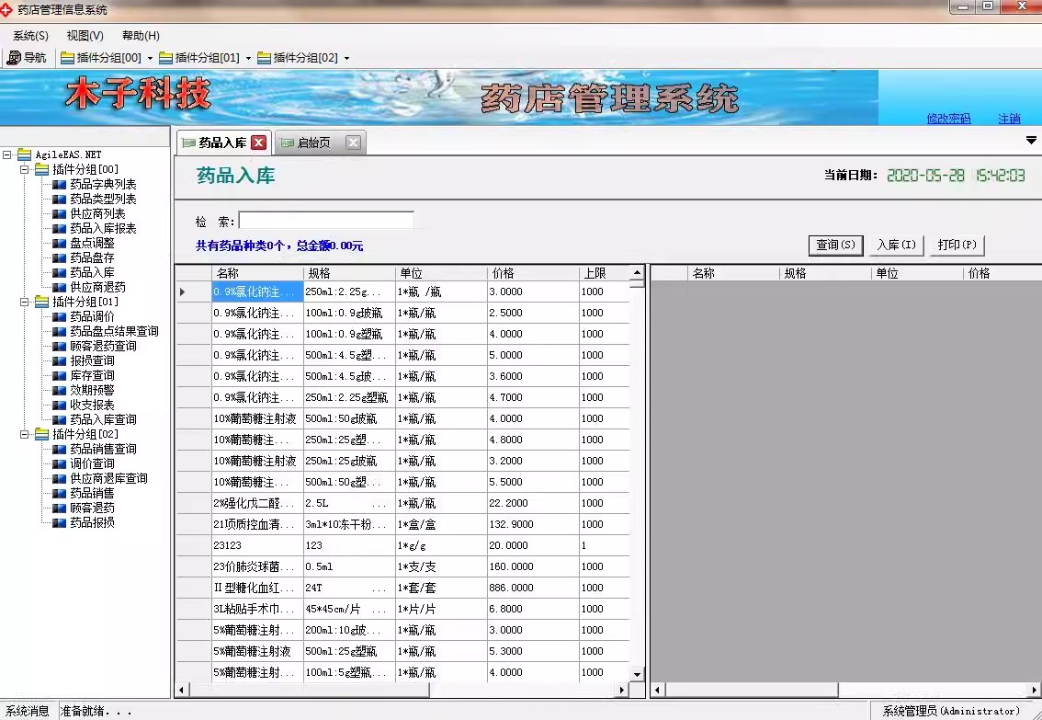Click the 插件分组[00] toolbar folder icon
Screen dimensions: 1042x720
(x=67, y=59)
